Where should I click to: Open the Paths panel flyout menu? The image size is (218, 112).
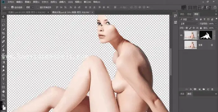[x=216, y=94]
